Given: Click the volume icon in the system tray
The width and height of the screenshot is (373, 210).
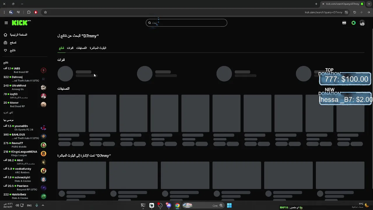Looking at the screenshot, I should (x=17, y=205).
